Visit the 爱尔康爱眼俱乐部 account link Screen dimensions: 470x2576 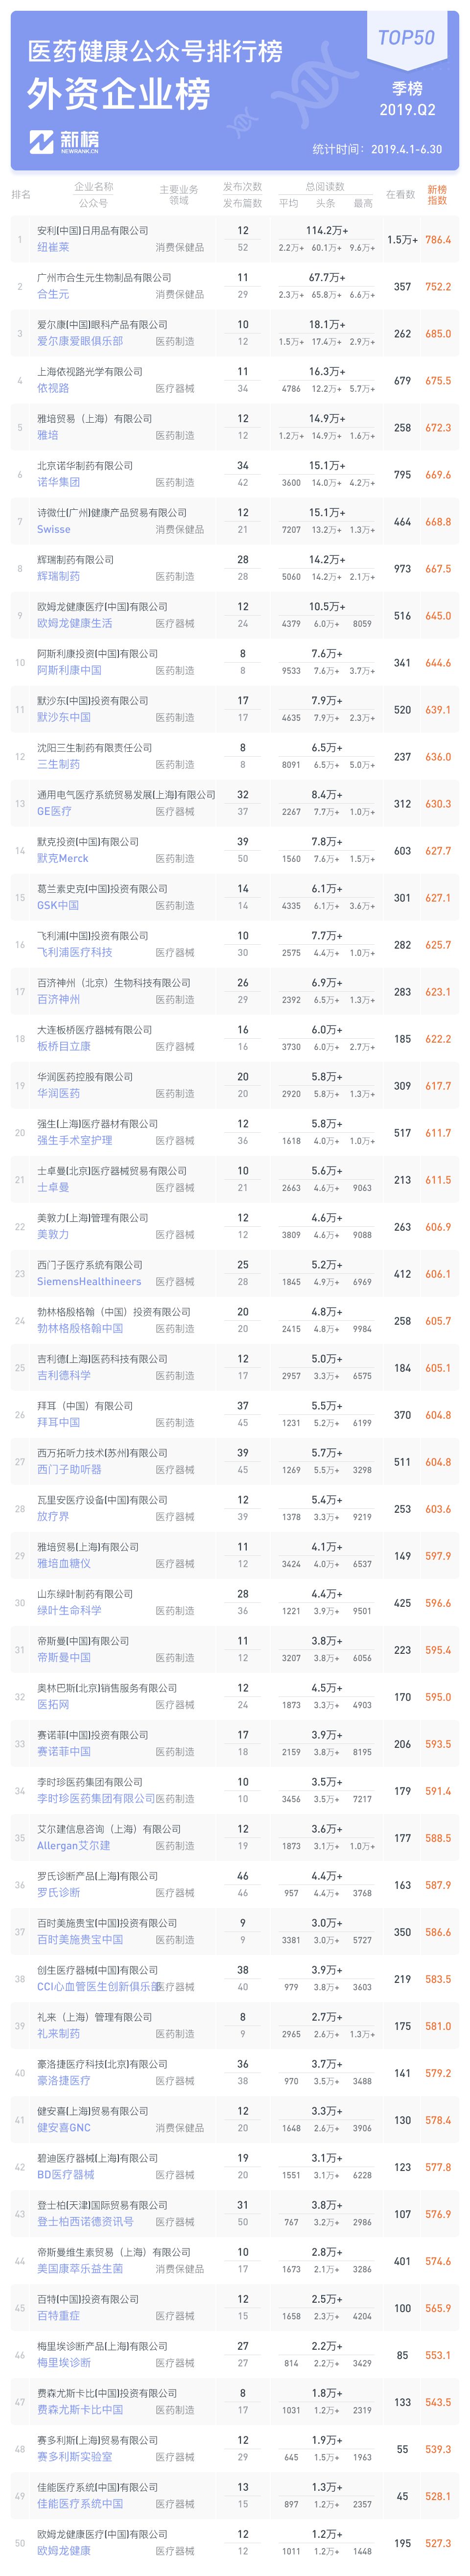80,341
